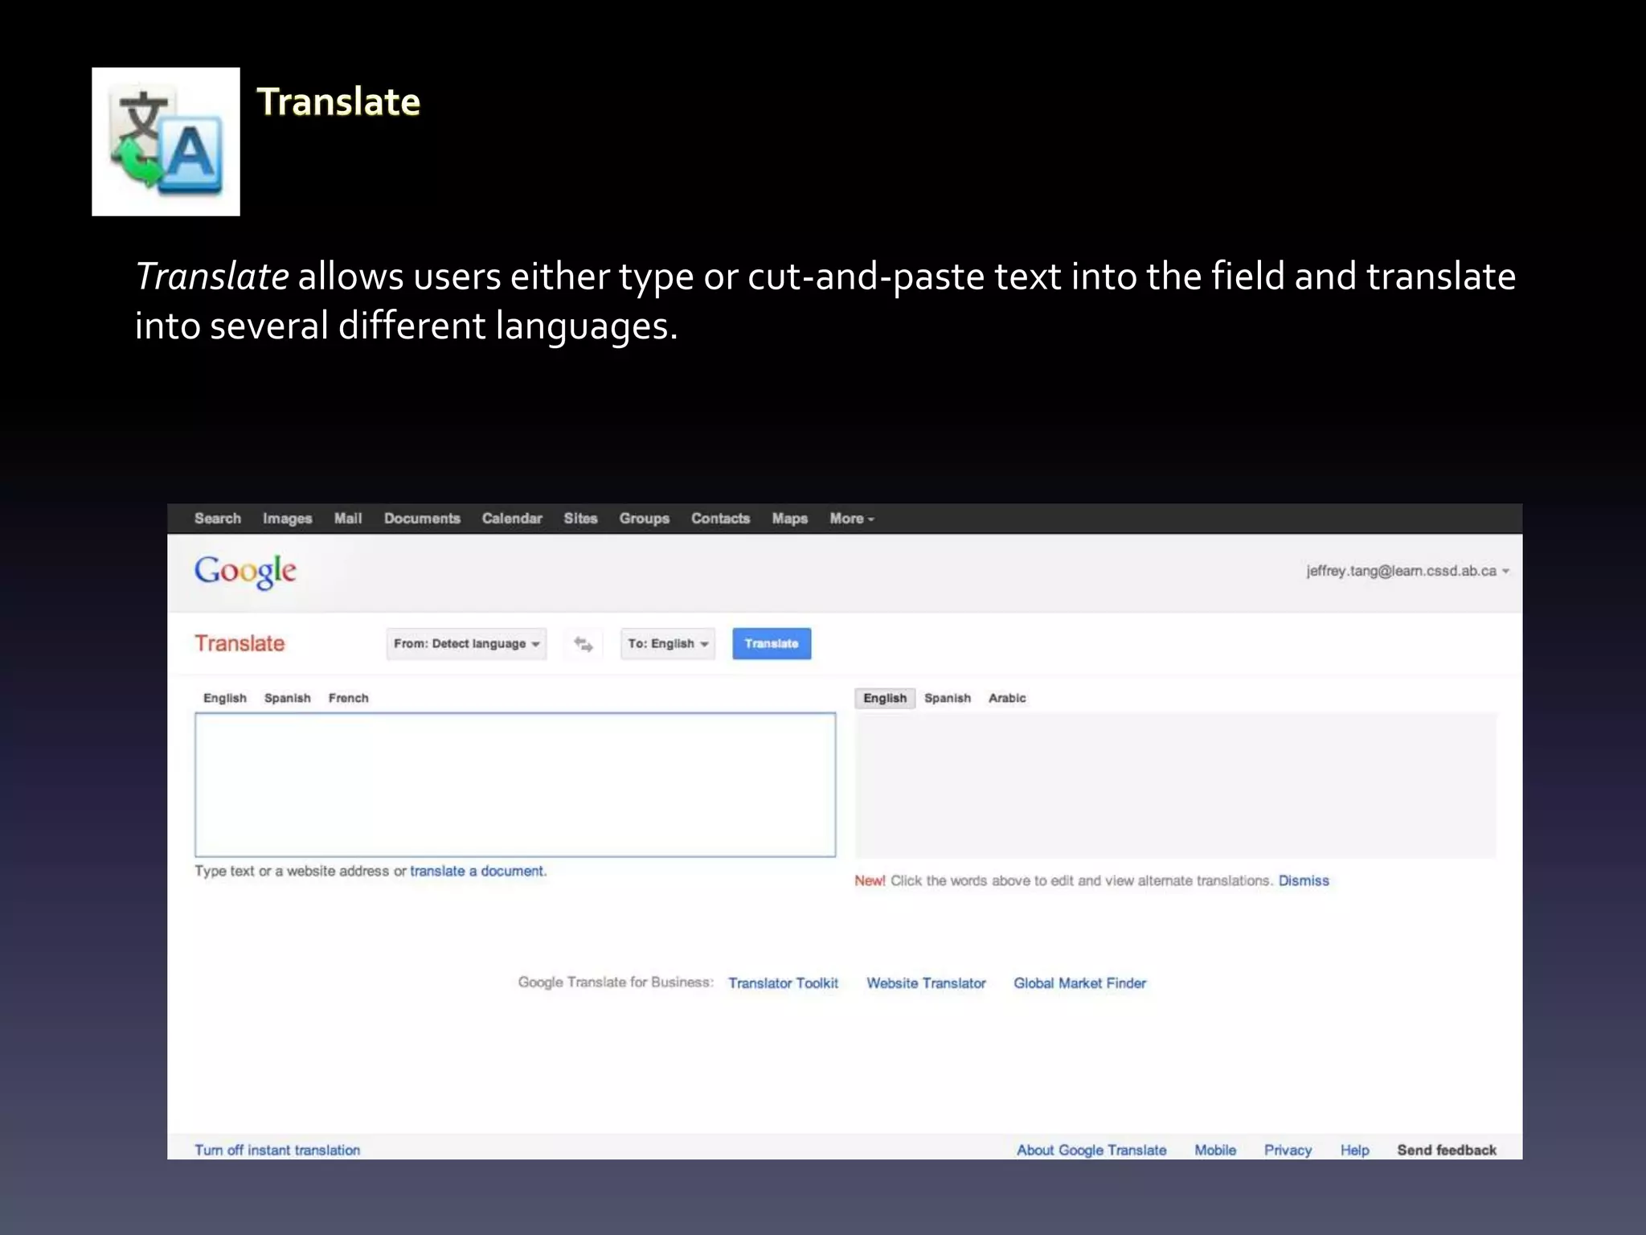Open Maps in the top bar
Image resolution: width=1646 pixels, height=1235 pixels.
(789, 519)
